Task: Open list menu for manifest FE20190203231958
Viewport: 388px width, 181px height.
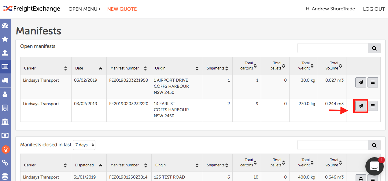Action: tap(373, 82)
